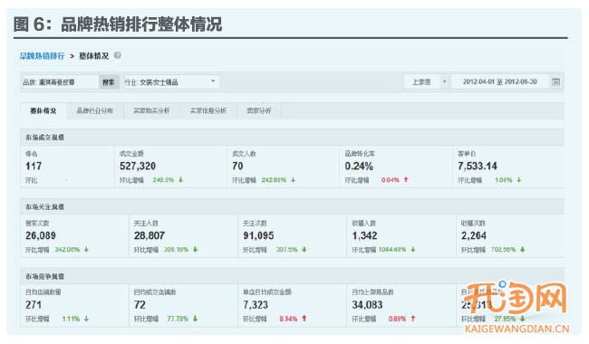Click the 市场竞争规模 section header
Viewport: 589px width, 344px height.
(x=292, y=276)
